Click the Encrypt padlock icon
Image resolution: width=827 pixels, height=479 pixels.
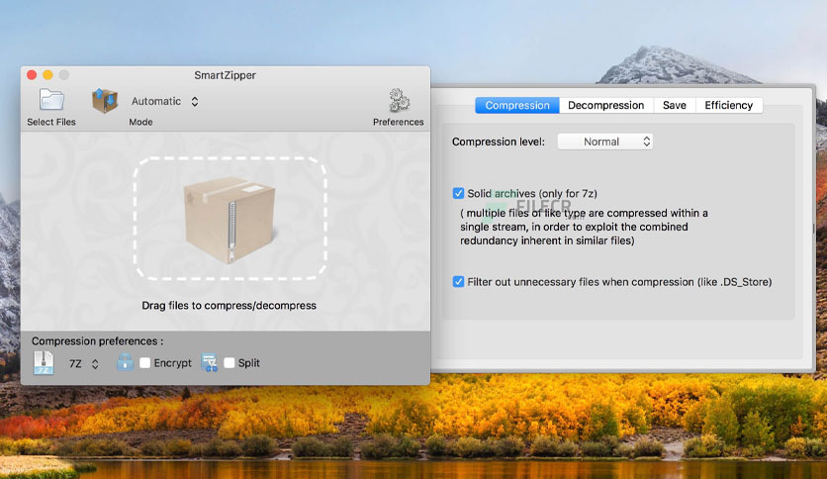click(x=125, y=362)
